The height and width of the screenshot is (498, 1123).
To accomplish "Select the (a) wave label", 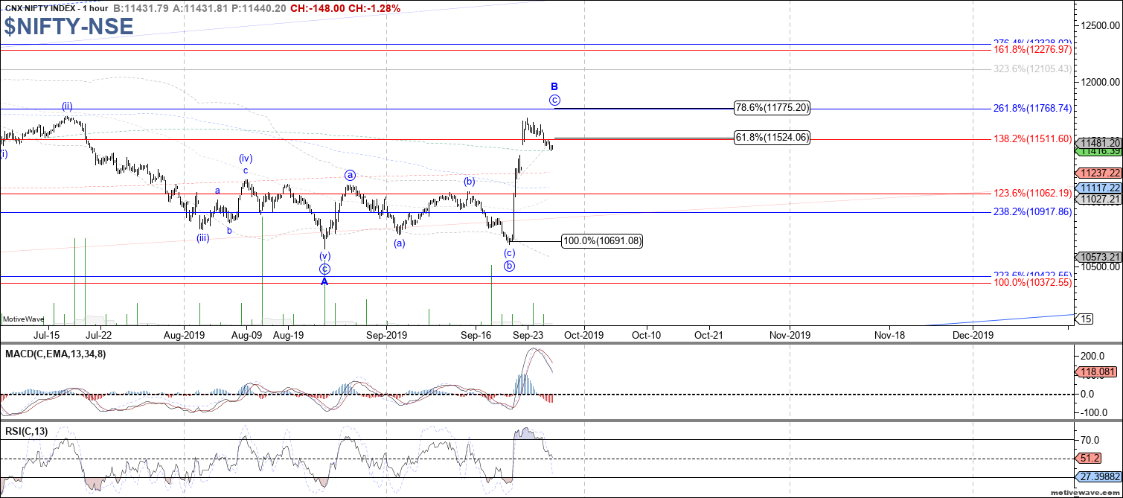I will pos(400,243).
